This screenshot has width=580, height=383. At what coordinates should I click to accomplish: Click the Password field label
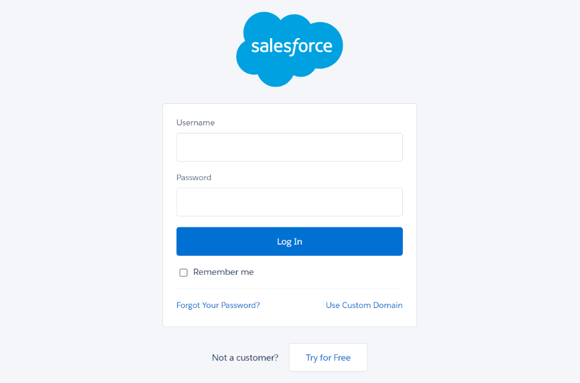[x=194, y=178]
